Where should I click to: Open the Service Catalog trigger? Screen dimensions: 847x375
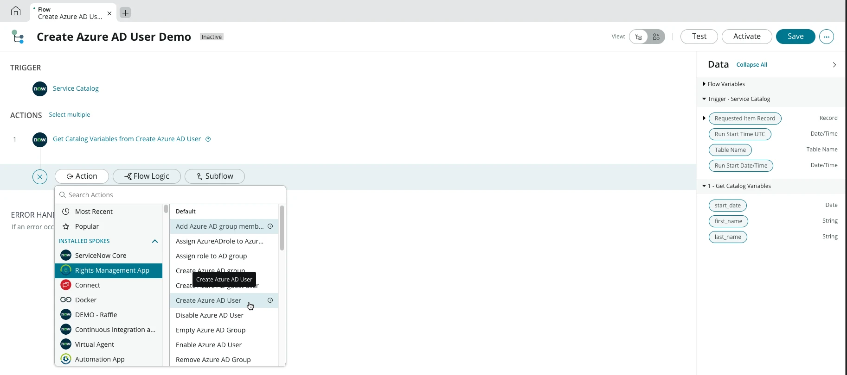click(x=76, y=88)
